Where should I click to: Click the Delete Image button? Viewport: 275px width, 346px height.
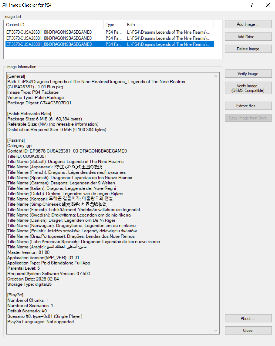[x=248, y=49]
